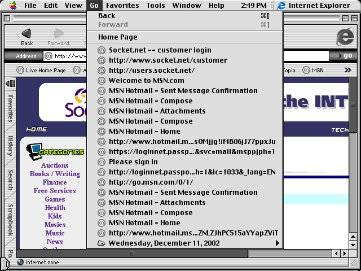Click the Forward arrow toolbar icon
Screen dimensions: 361x271
[58, 34]
